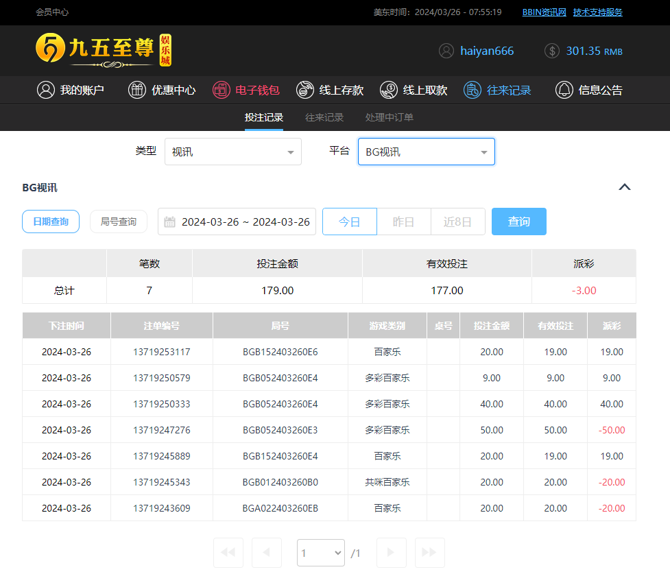
Task: Select the 日期查询 query mode
Action: 51,222
